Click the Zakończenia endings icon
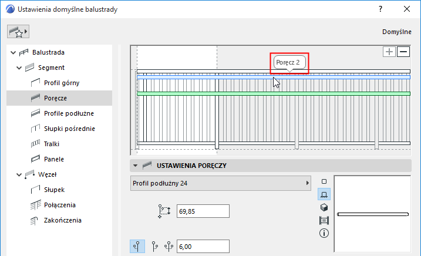Viewport: 421px width, 256px height. pos(35,221)
